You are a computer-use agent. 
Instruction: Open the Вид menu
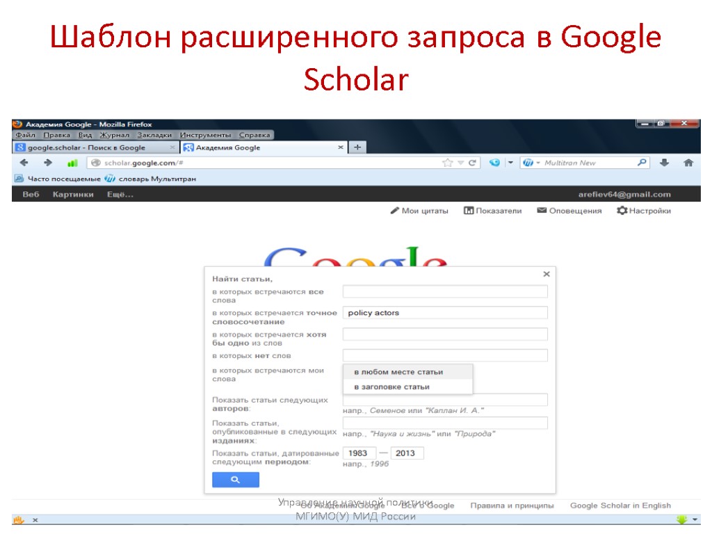85,135
